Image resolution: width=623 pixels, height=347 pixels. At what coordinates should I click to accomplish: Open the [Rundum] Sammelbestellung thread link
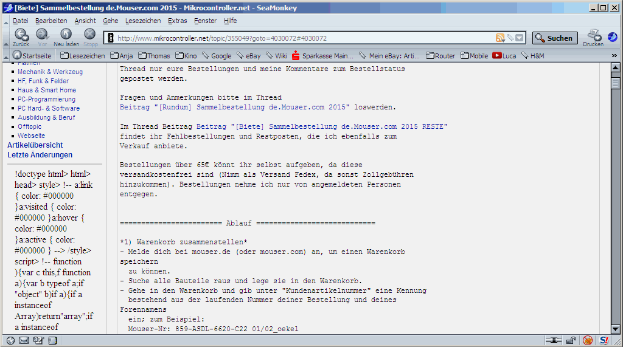(234, 107)
